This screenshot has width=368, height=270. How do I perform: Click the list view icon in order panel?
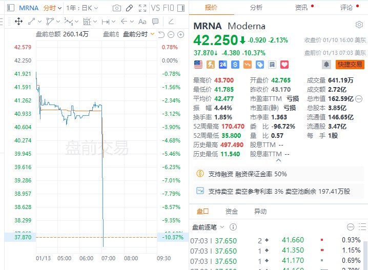[362, 227]
